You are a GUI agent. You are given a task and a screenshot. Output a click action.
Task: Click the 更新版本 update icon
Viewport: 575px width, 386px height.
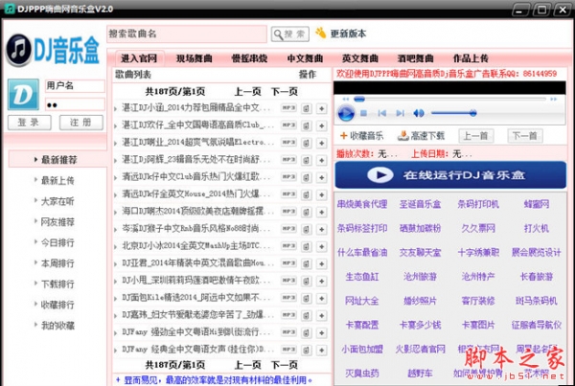pos(320,33)
